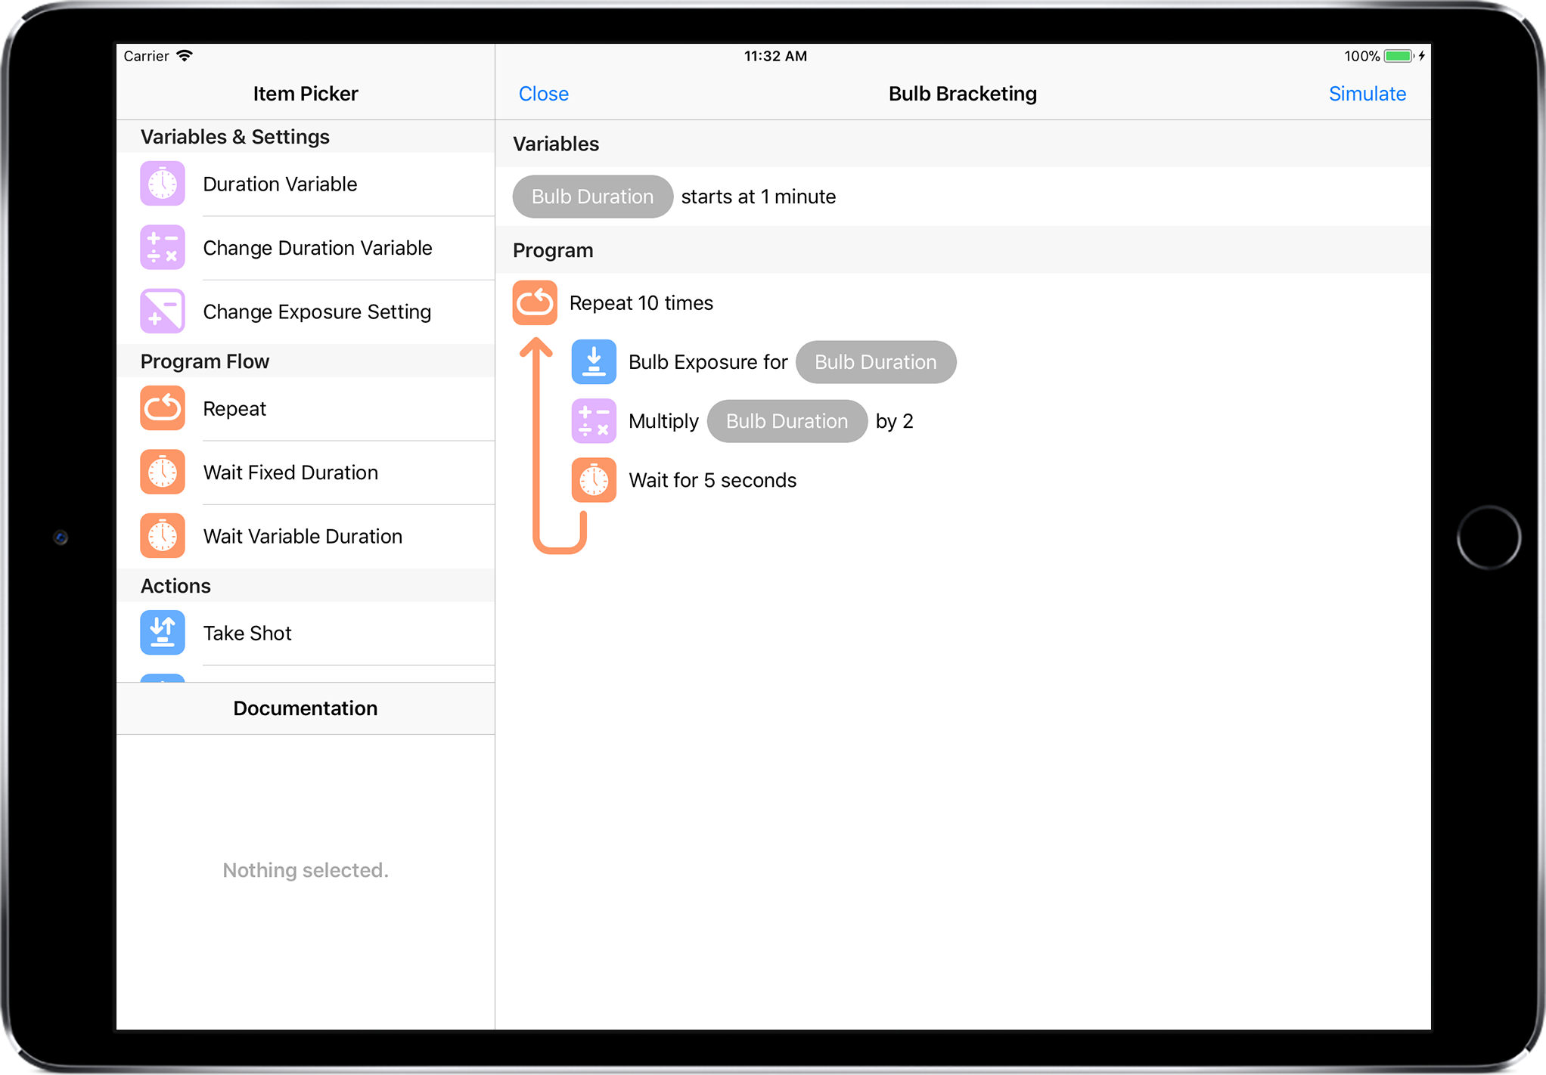Tap 'Bulb Exposure for' text

coord(708,362)
